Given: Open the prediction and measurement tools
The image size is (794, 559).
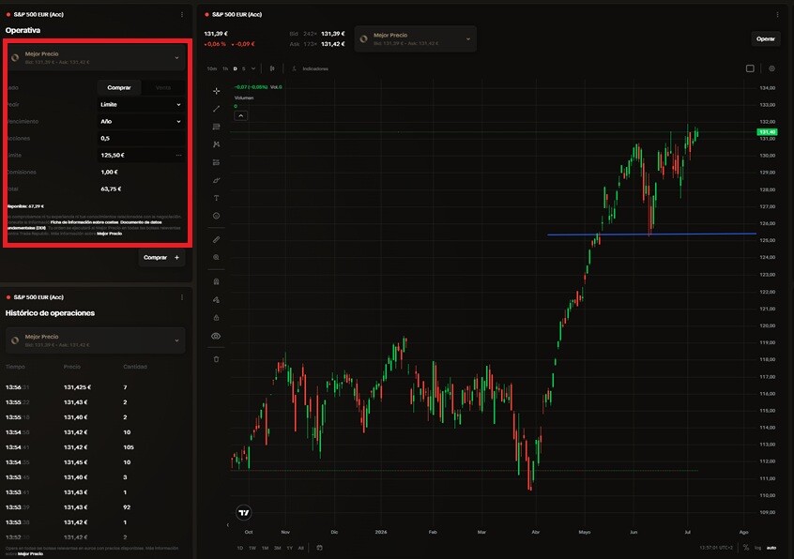Looking at the screenshot, I should click(216, 162).
